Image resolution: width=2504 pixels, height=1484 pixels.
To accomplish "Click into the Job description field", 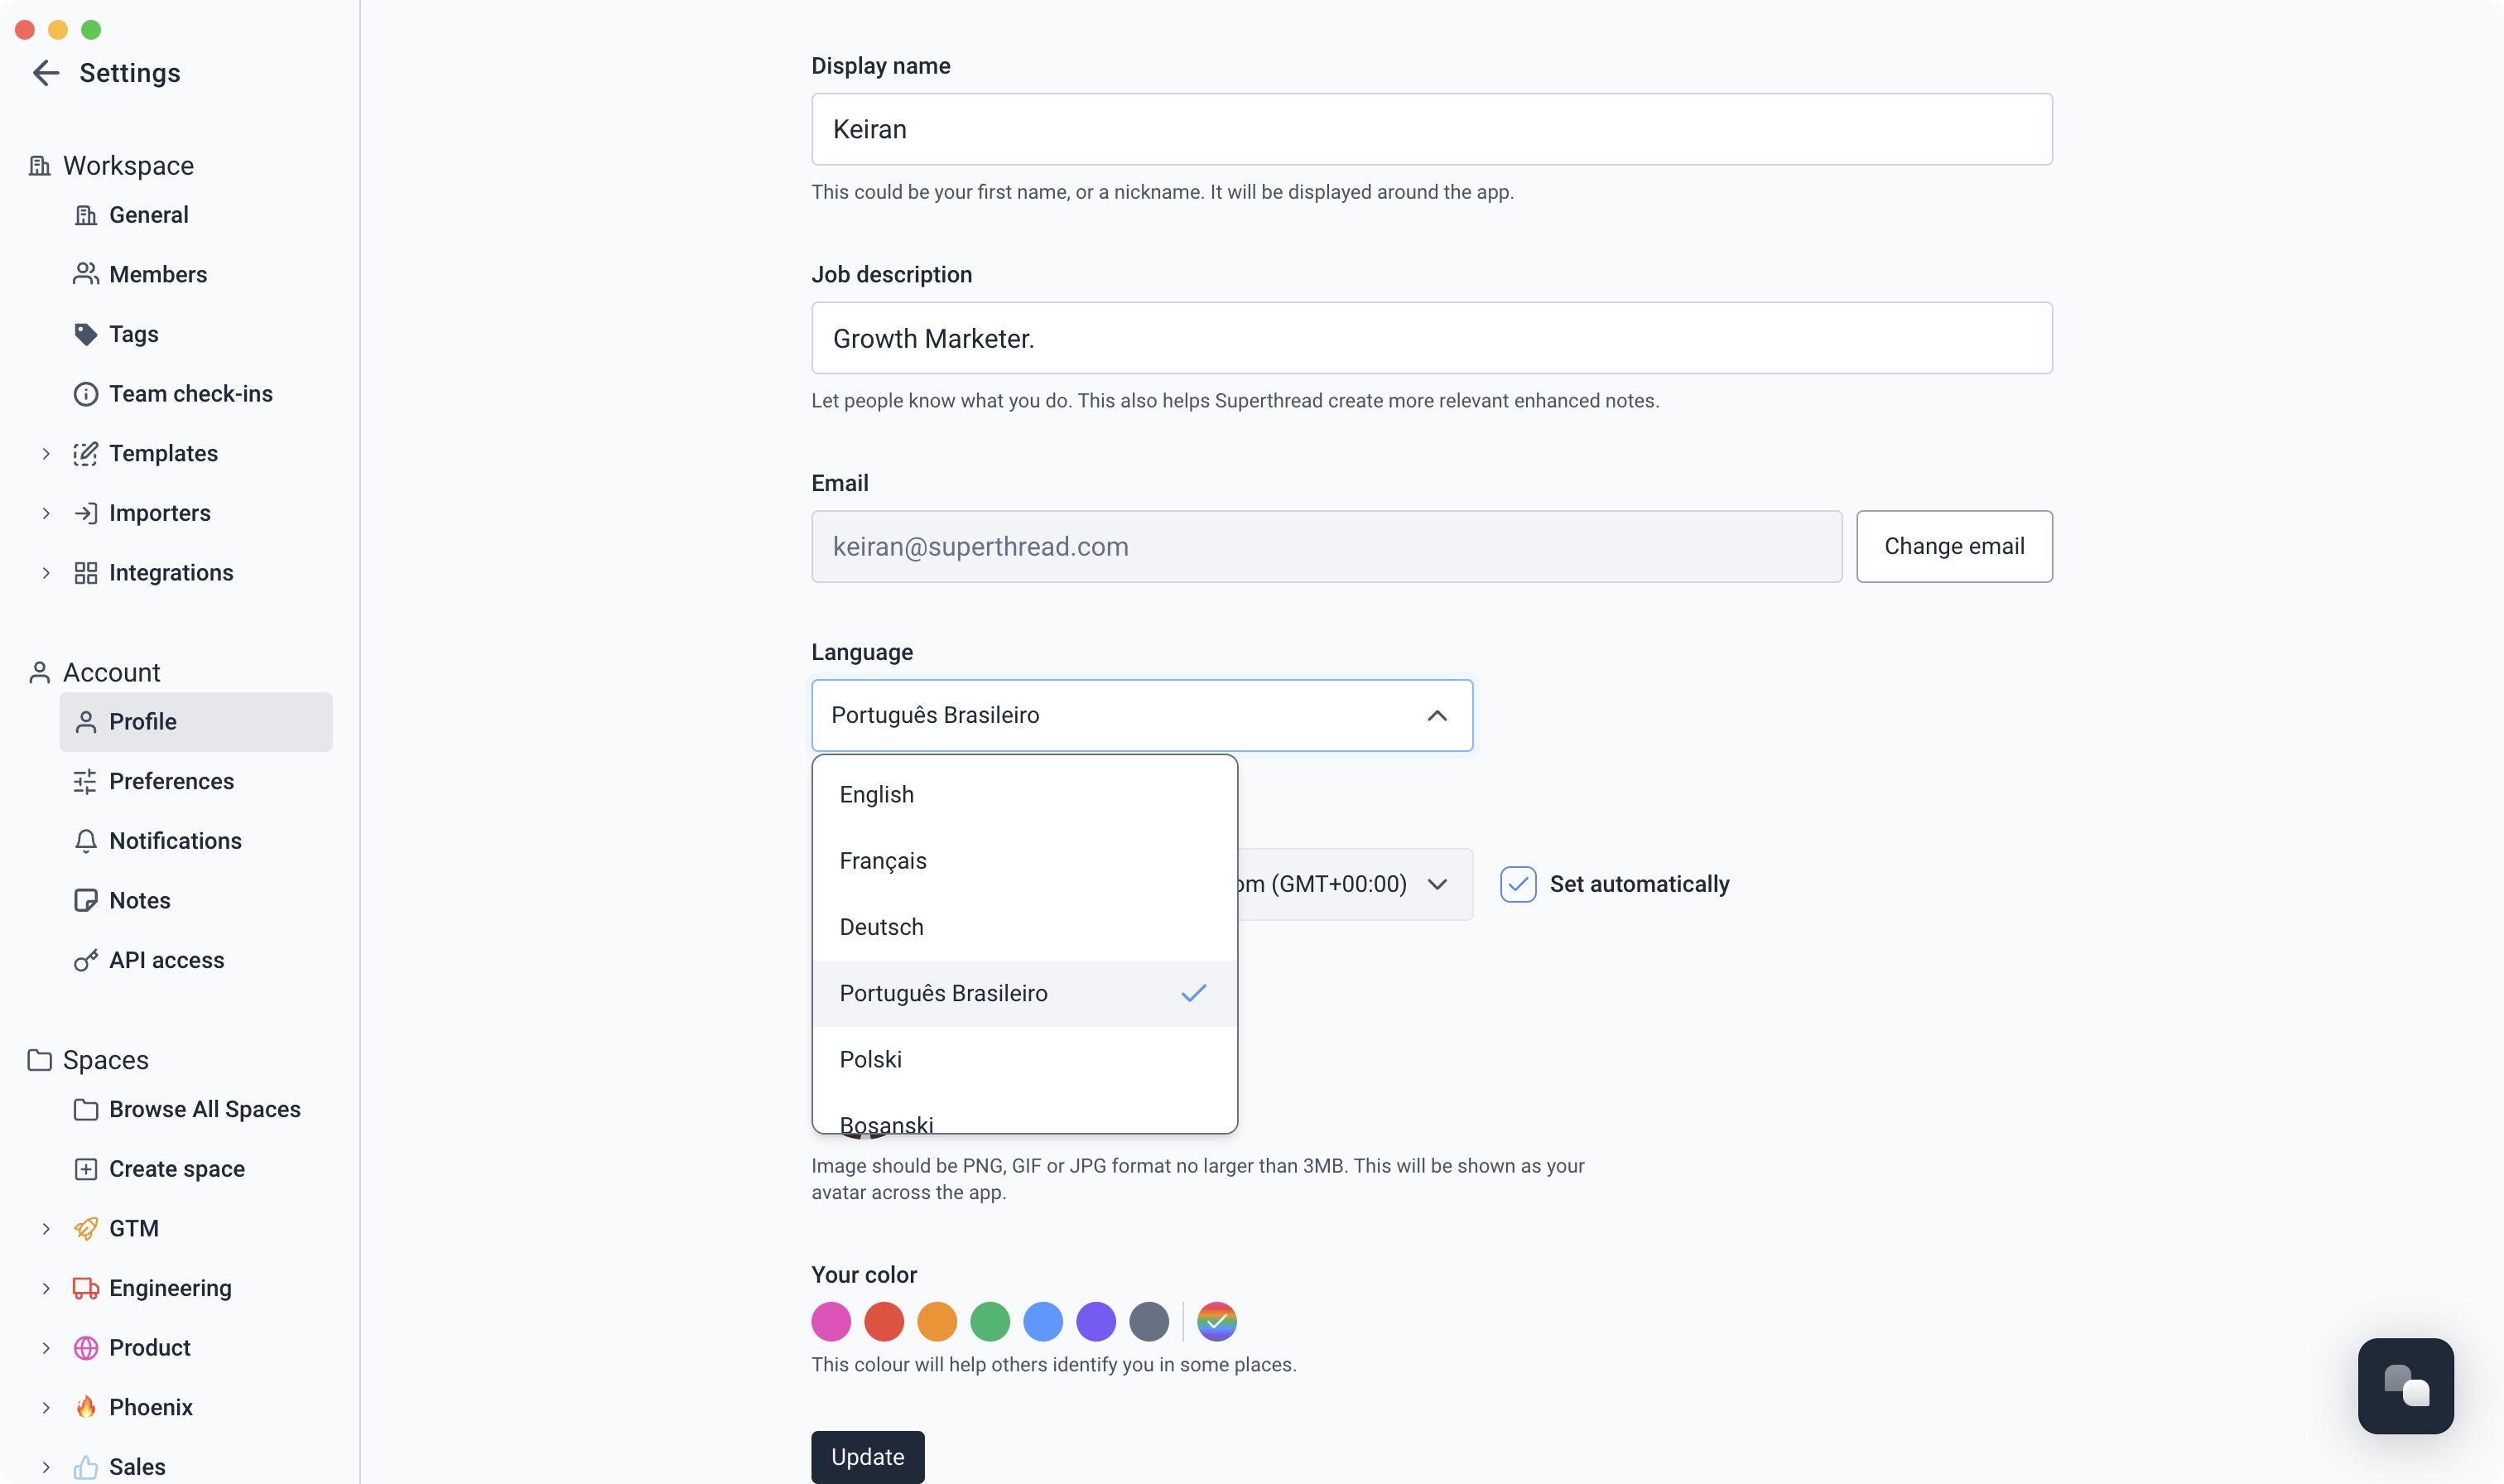I will 1430,339.
